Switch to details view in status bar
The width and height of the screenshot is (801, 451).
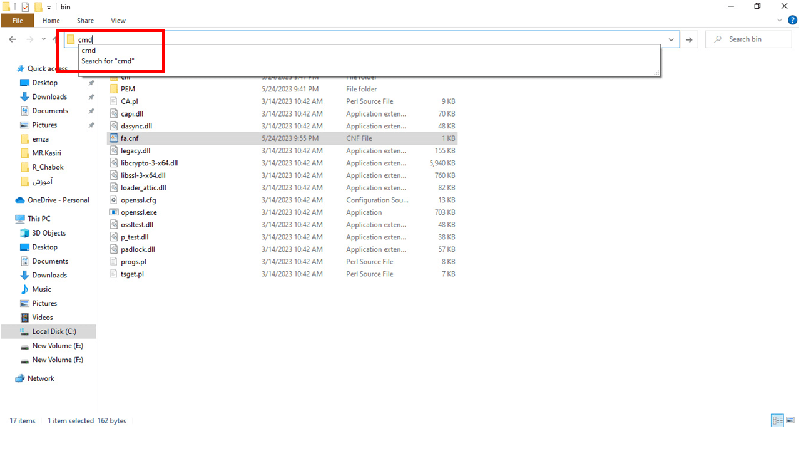(x=777, y=420)
